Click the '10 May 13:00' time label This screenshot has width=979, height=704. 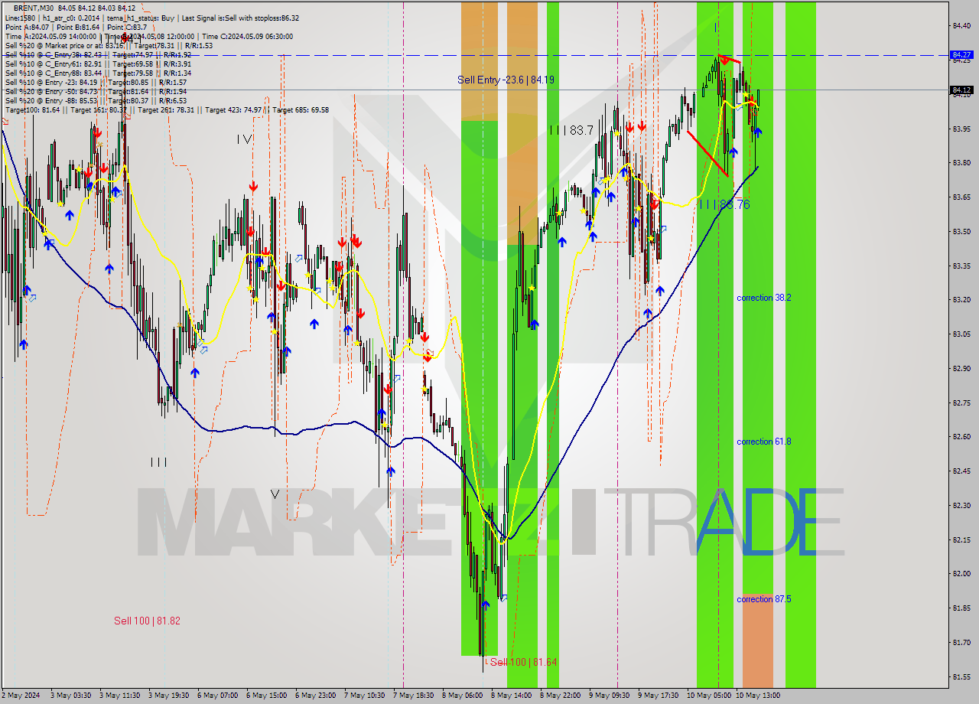757,696
